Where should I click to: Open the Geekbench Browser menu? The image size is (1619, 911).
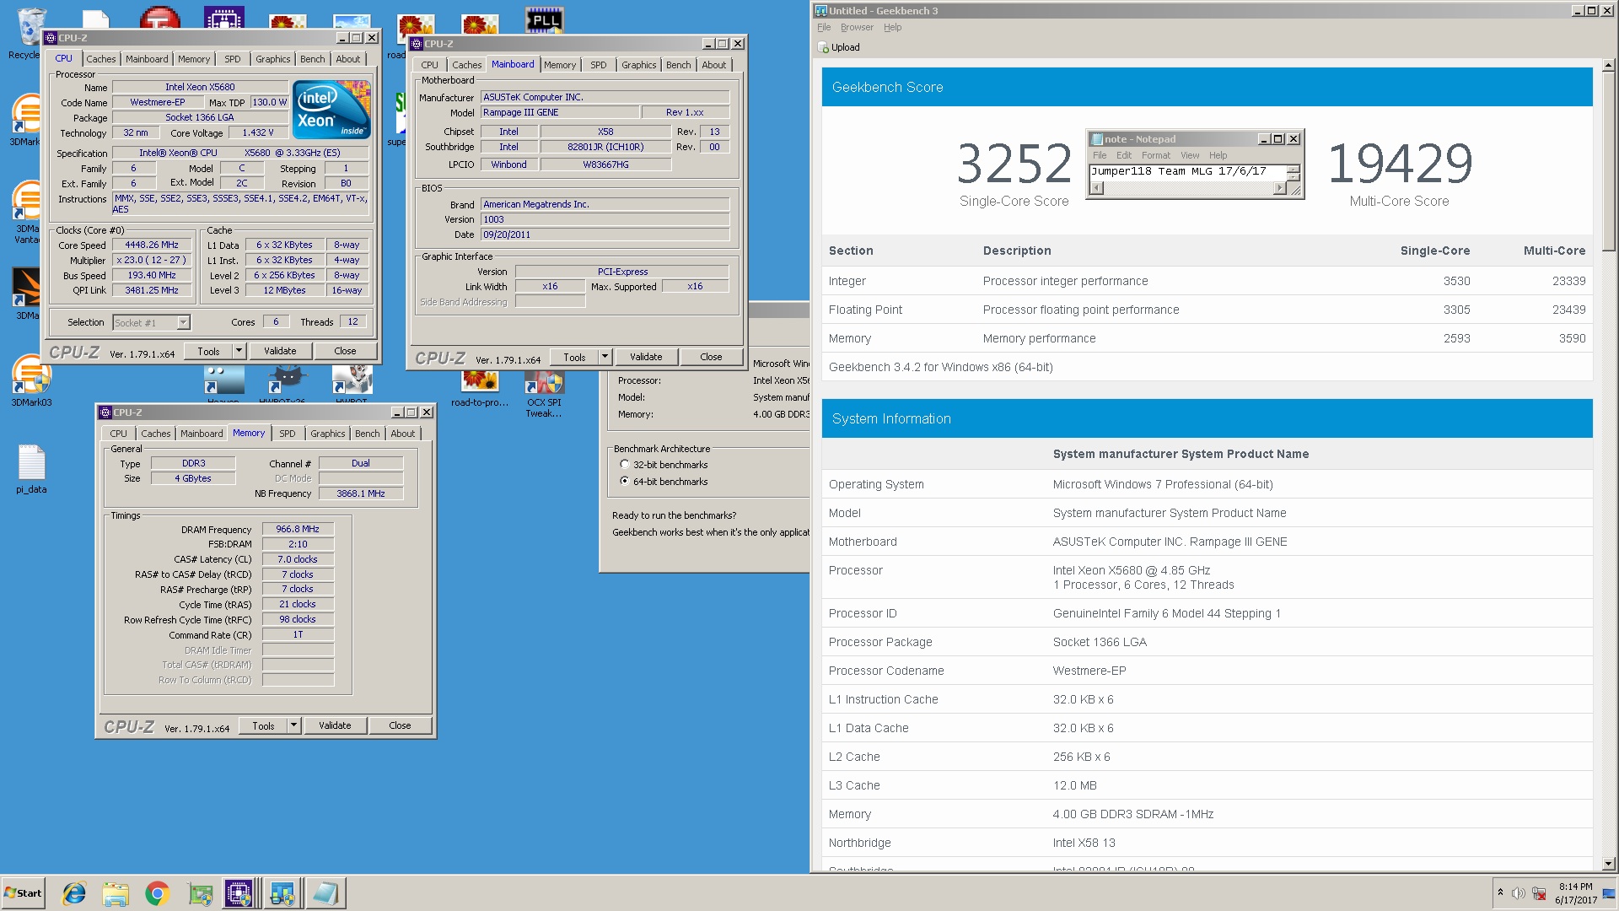coord(857,28)
